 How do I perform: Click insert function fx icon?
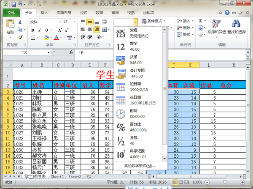[71, 52]
